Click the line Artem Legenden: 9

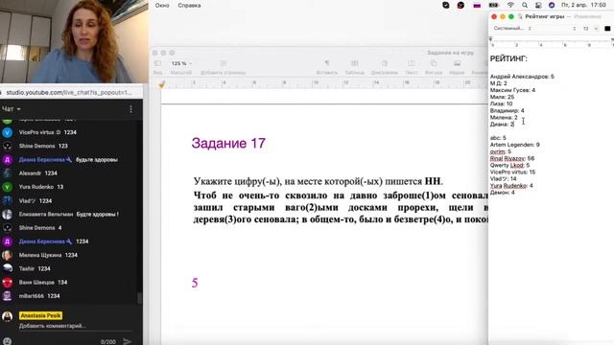[x=514, y=145]
